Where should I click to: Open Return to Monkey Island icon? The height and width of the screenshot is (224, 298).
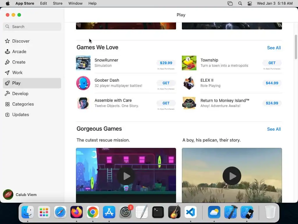pyautogui.click(x=189, y=103)
